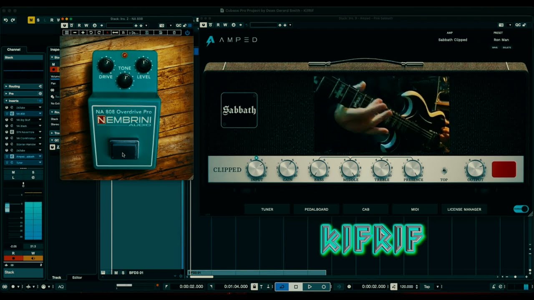This screenshot has height=300, width=534.
Task: Click the LEVEL knob on pedal
Action: tap(143, 65)
